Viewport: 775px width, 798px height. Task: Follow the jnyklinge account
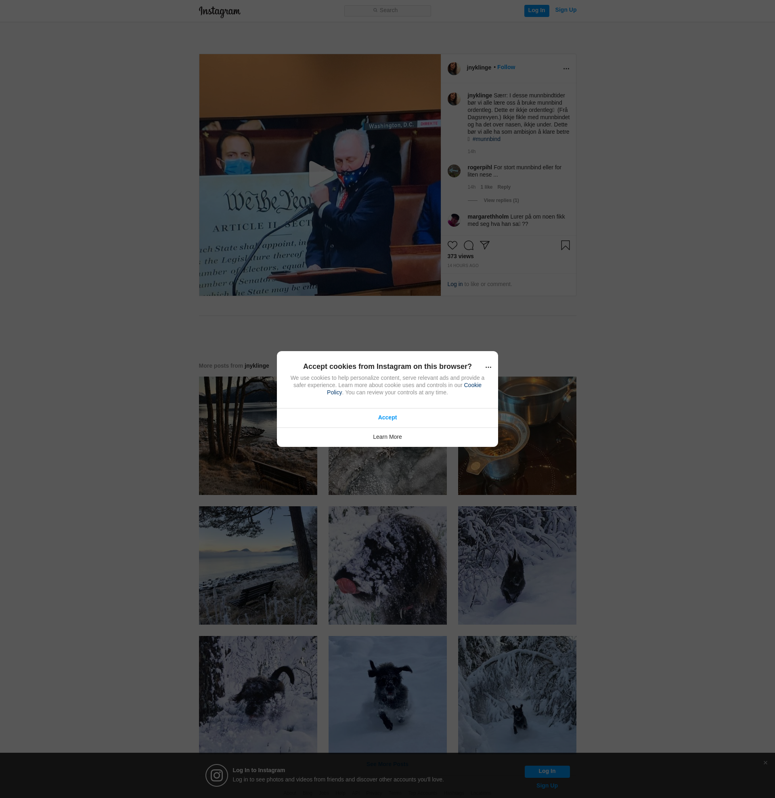click(506, 67)
